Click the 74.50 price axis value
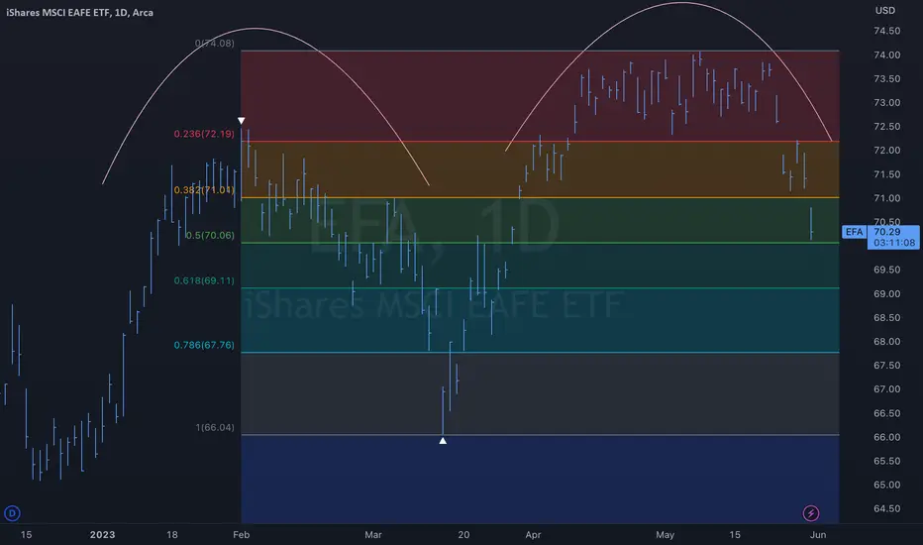The width and height of the screenshot is (923, 545). (x=886, y=31)
